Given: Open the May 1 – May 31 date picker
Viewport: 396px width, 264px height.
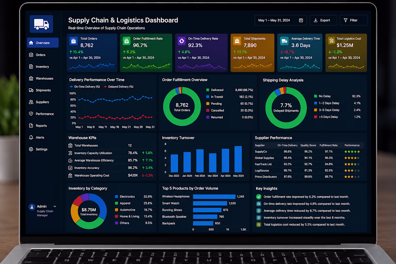Looking at the screenshot, I should click(x=280, y=20).
